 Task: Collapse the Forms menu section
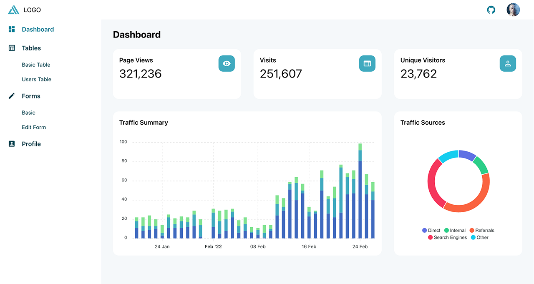pos(31,96)
